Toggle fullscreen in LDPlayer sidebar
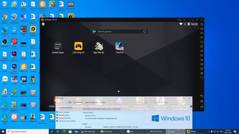Viewport: 239px width, 134px height. [202, 42]
